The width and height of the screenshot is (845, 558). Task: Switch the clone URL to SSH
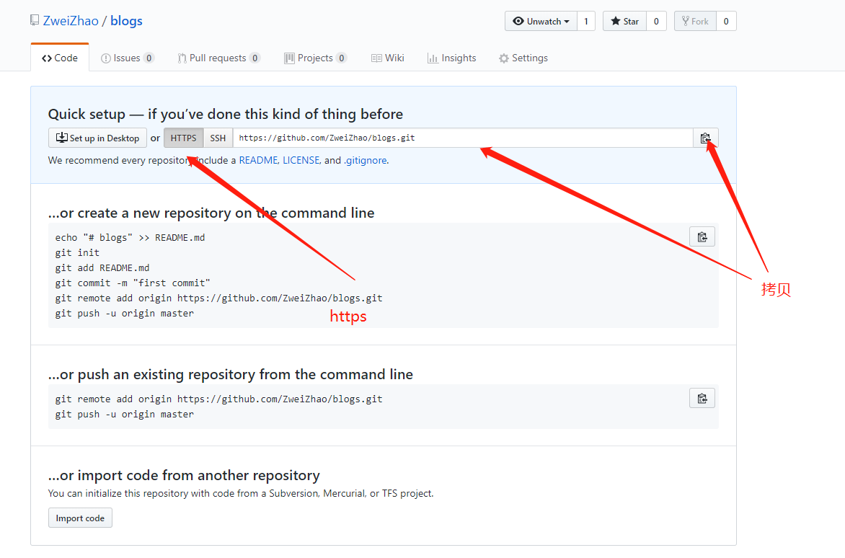(218, 138)
